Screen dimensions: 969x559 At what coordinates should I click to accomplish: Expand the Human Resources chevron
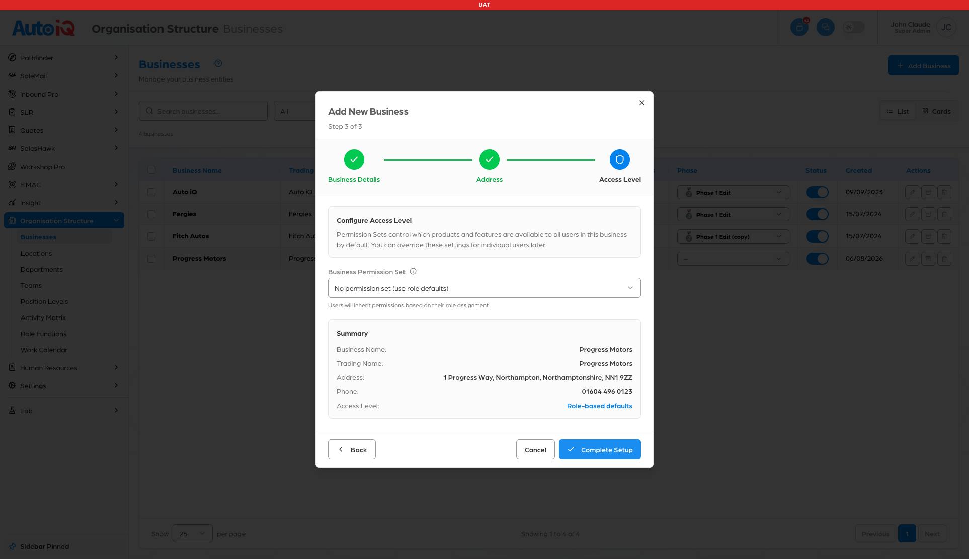click(x=116, y=367)
